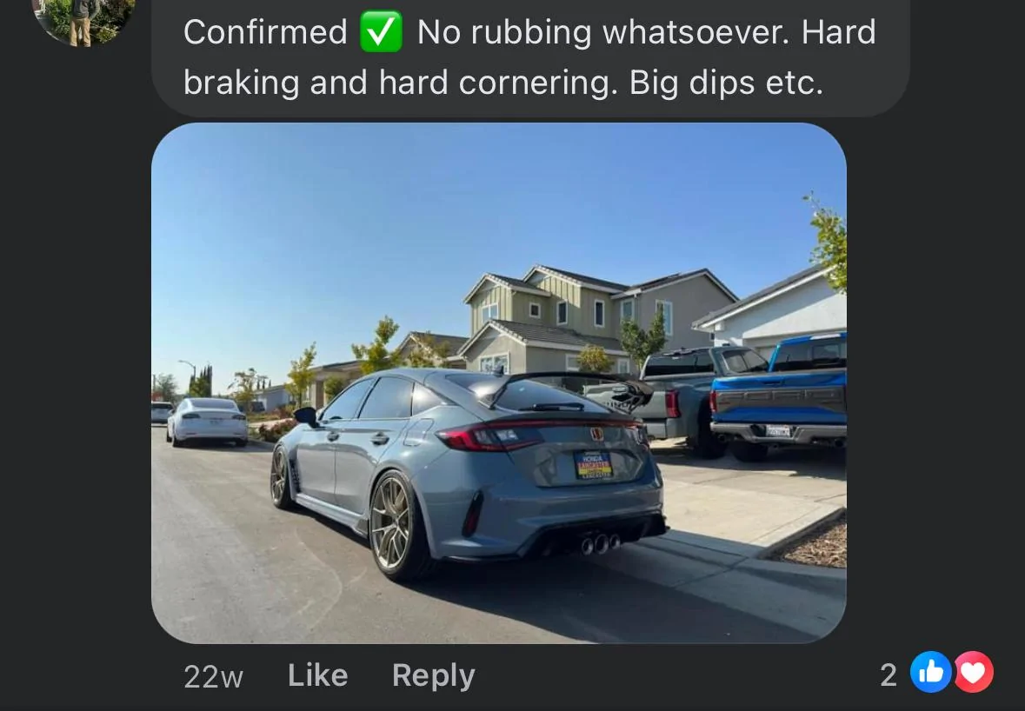Click the green check mark emoji
The image size is (1025, 711).
pos(381,32)
